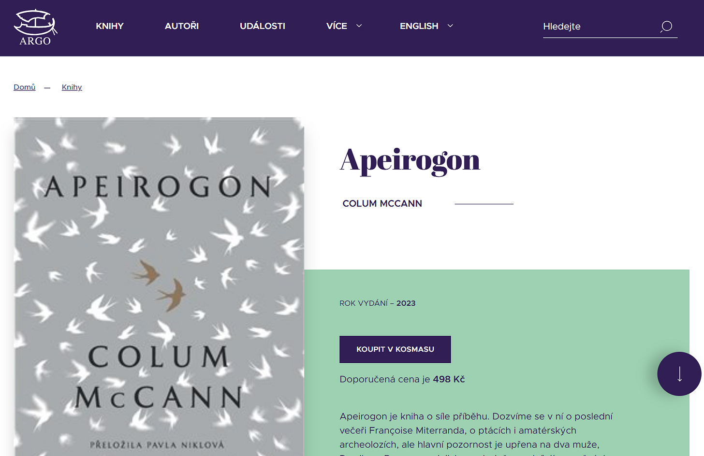
Task: Open the VÍCE menu label
Action: click(337, 26)
